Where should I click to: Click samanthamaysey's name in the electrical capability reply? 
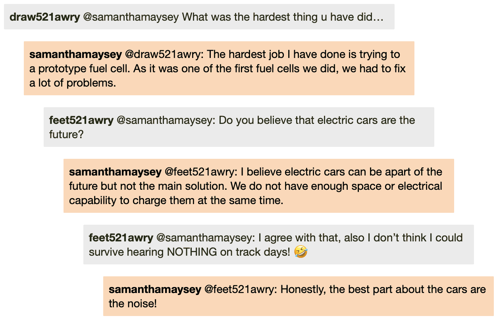pos(115,172)
